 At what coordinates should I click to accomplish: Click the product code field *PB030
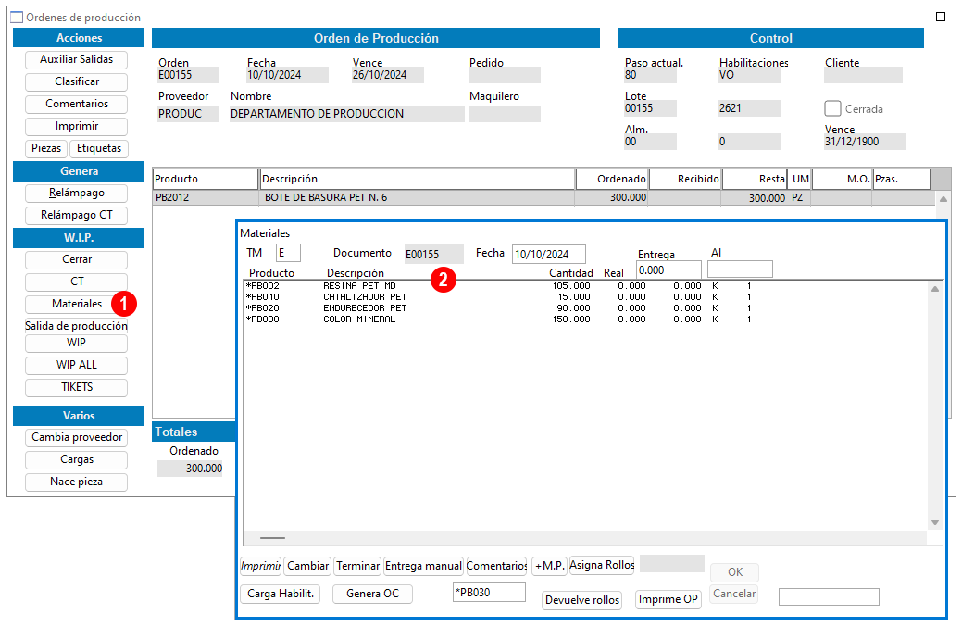point(489,593)
